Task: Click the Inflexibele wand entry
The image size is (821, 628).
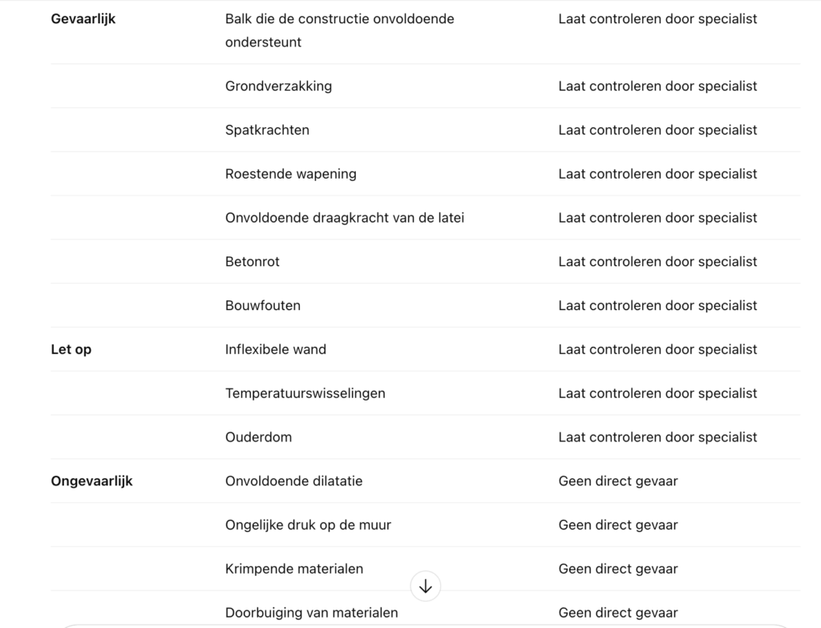Action: [276, 349]
